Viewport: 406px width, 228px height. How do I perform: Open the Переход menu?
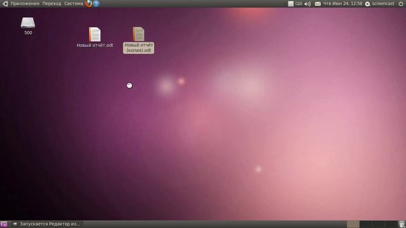click(52, 4)
